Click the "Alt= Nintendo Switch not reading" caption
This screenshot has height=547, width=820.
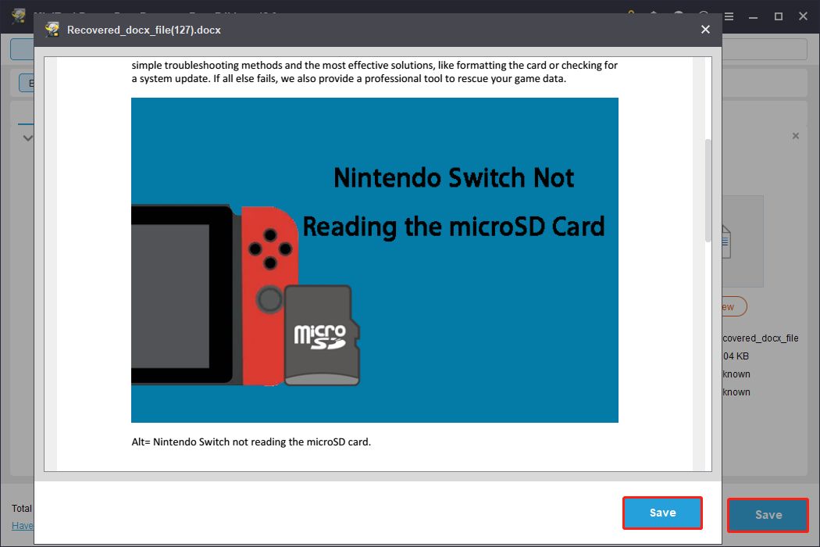pyautogui.click(x=251, y=442)
